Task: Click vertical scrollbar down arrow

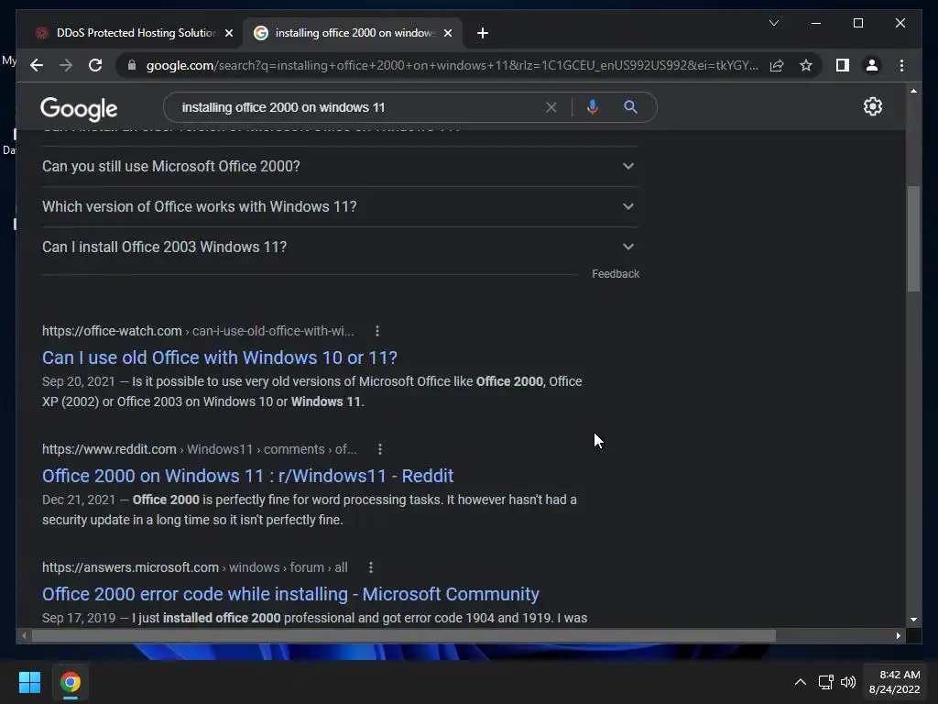Action: coord(913,620)
